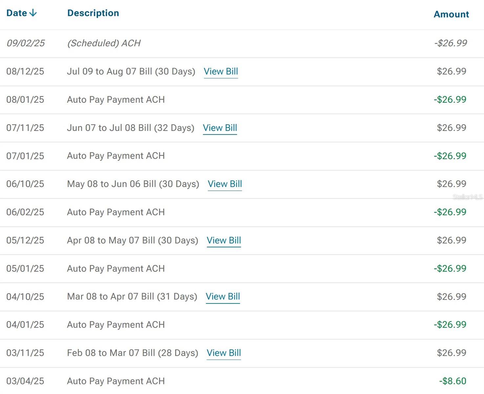
Task: Open View Bill for Jul 09 to Aug 07
Action: tap(221, 72)
